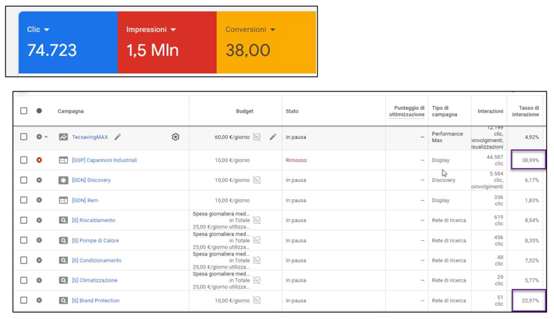Tick the select-all checkbox in the table header
Screen dimensions: 554x319
(24, 111)
